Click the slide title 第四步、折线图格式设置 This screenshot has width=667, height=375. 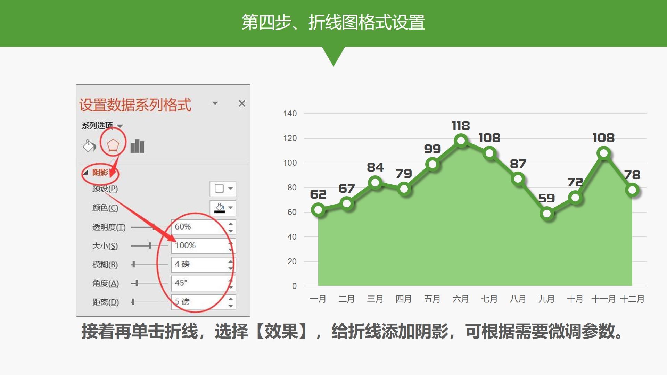click(x=333, y=23)
